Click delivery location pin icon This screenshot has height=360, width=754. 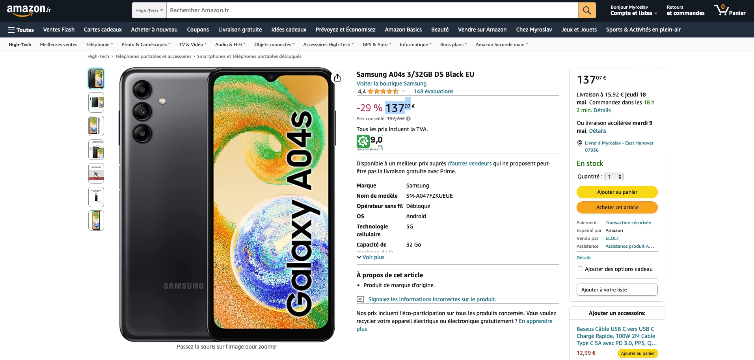(x=580, y=143)
